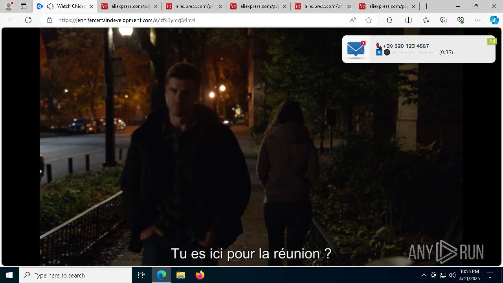The width and height of the screenshot is (503, 283).
Task: Open File Explorer from the taskbar
Action: (x=180, y=275)
